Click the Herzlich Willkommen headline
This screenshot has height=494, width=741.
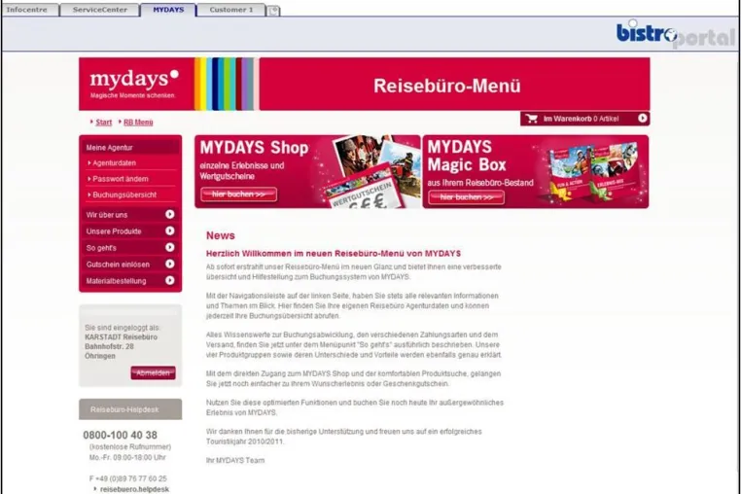coord(334,254)
